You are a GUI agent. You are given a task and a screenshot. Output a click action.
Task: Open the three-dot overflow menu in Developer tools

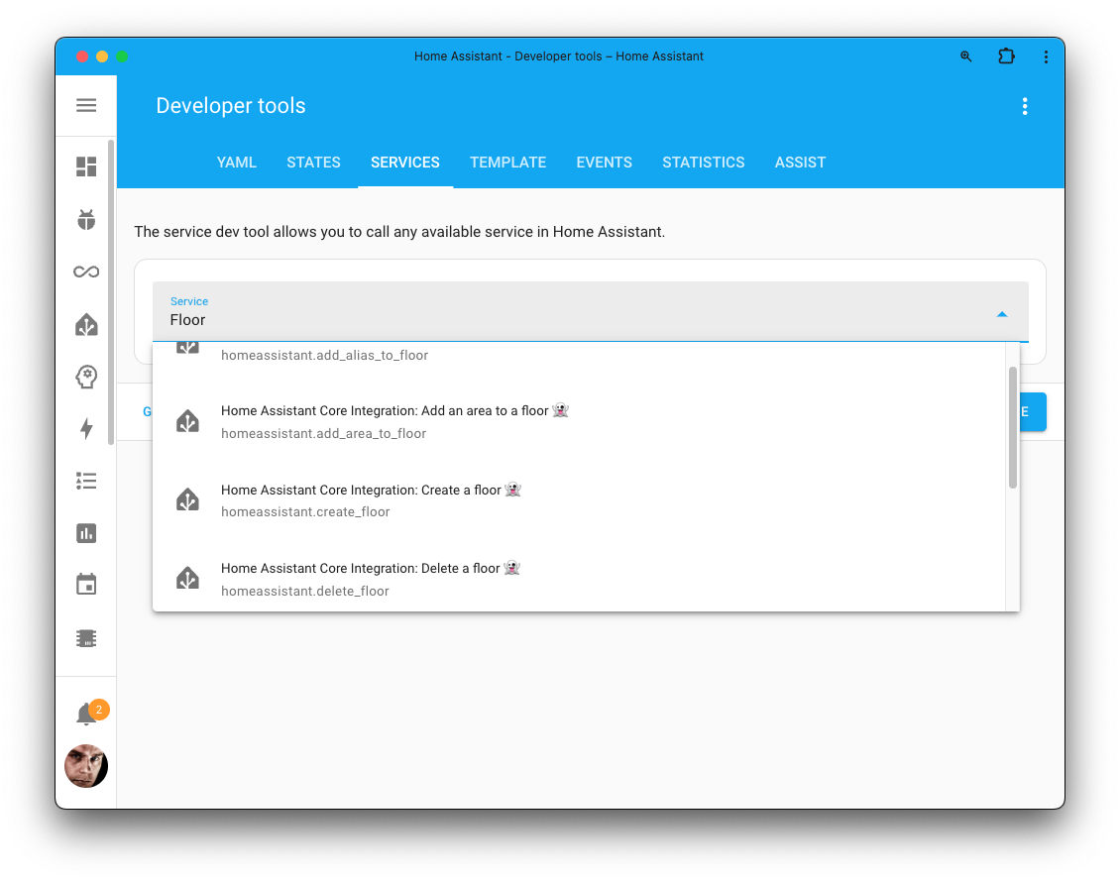1025,105
